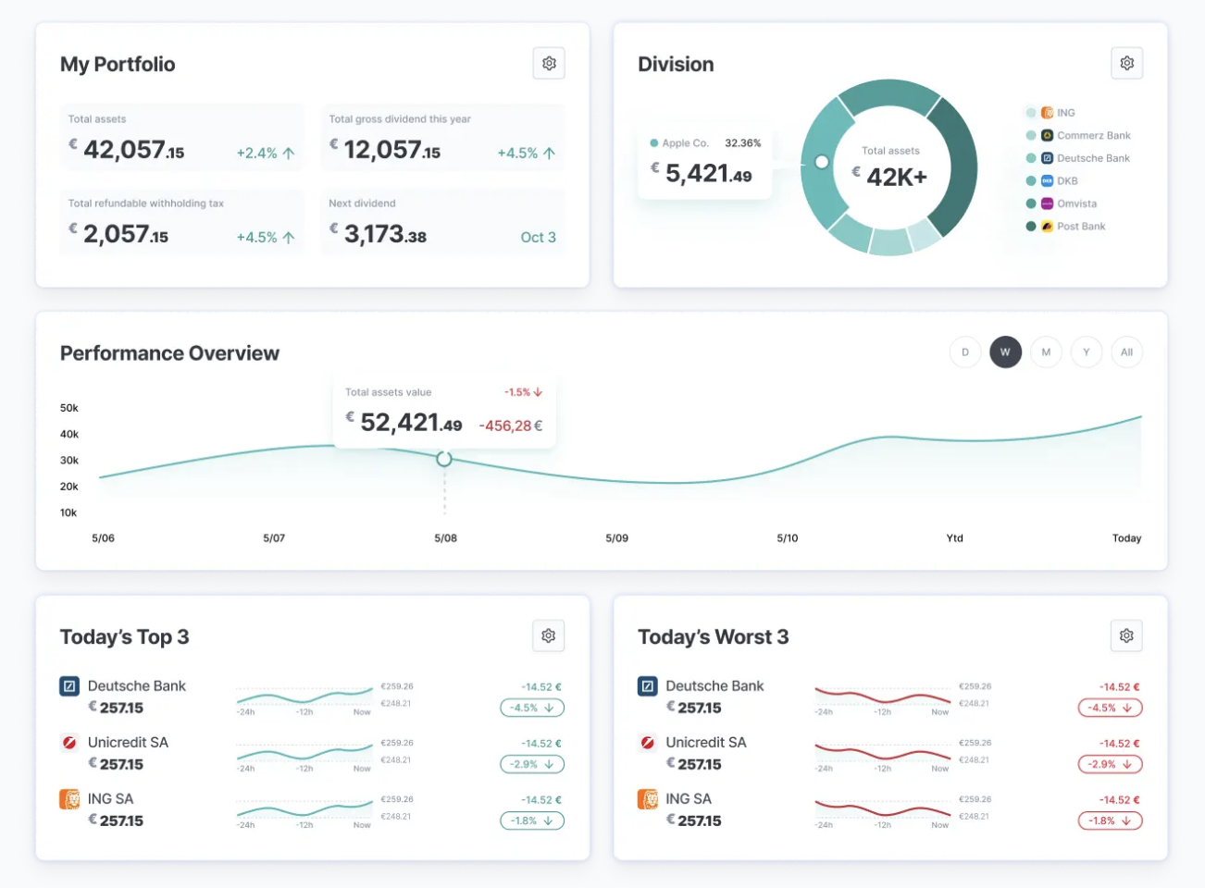Click ING SA logo in Today's Worst 3

648,799
